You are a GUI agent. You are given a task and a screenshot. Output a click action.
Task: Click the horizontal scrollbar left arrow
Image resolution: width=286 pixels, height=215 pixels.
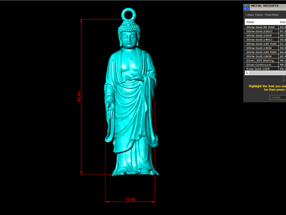pyautogui.click(x=247, y=73)
